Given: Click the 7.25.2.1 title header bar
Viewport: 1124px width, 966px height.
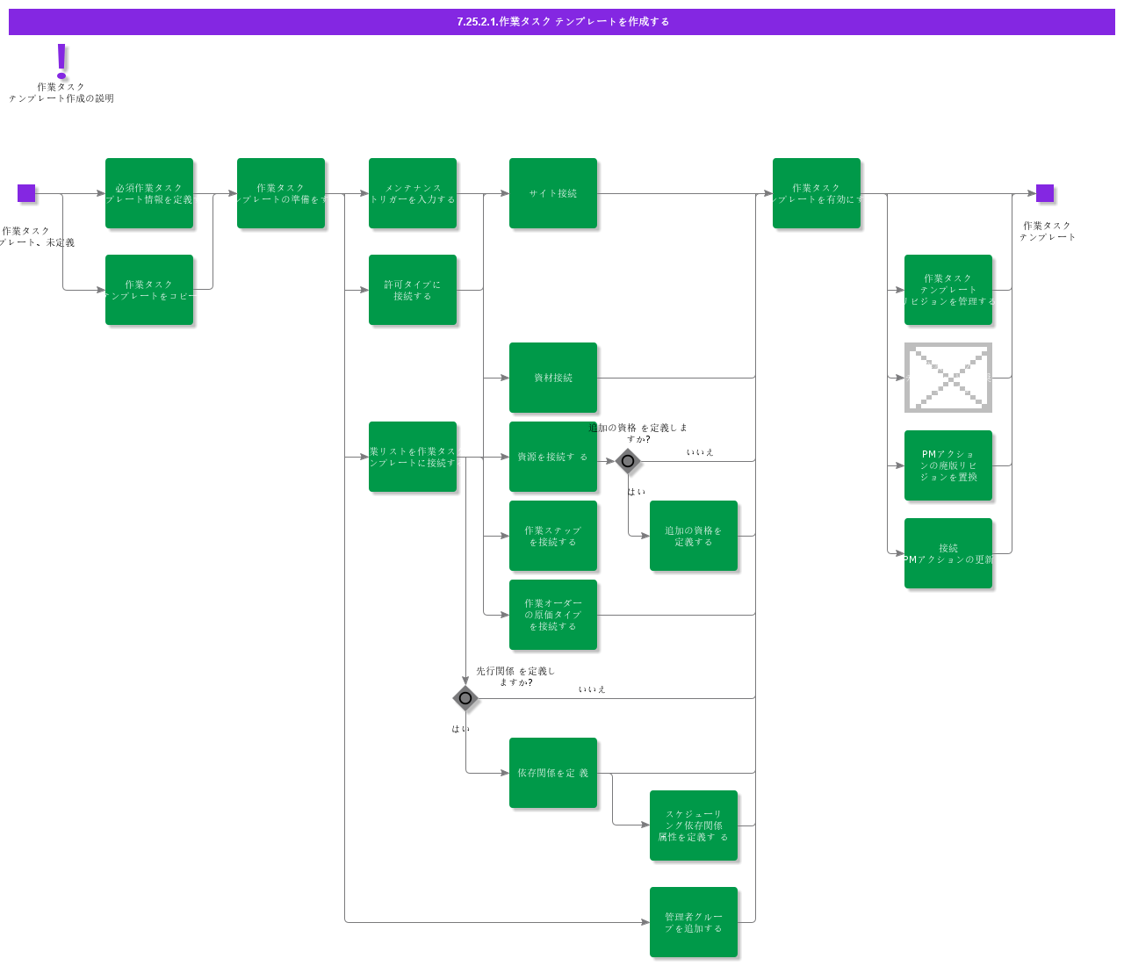Looking at the screenshot, I should pos(562,22).
